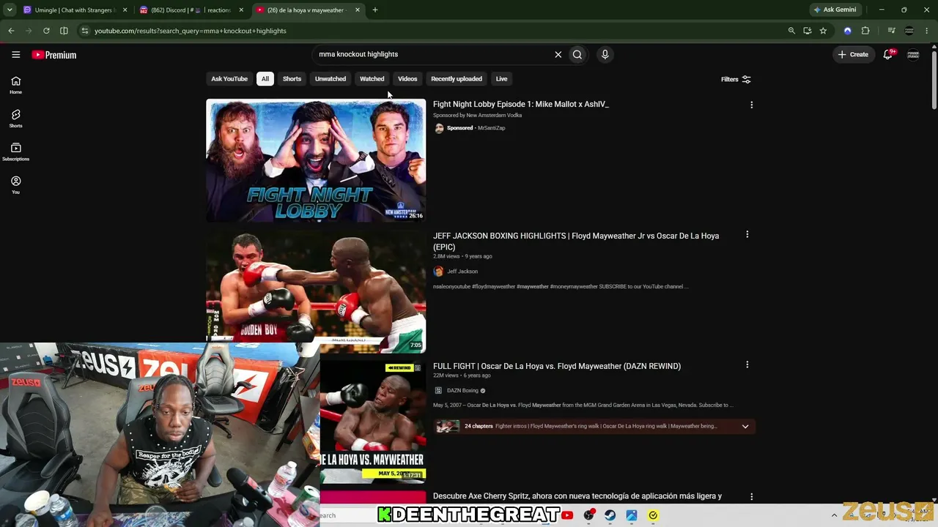Open more options for FULL FIGHT video

tap(747, 365)
